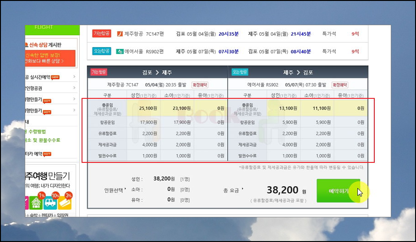Click the 38,200 total fare amount
Viewport: 416px width, 242px height.
click(283, 190)
